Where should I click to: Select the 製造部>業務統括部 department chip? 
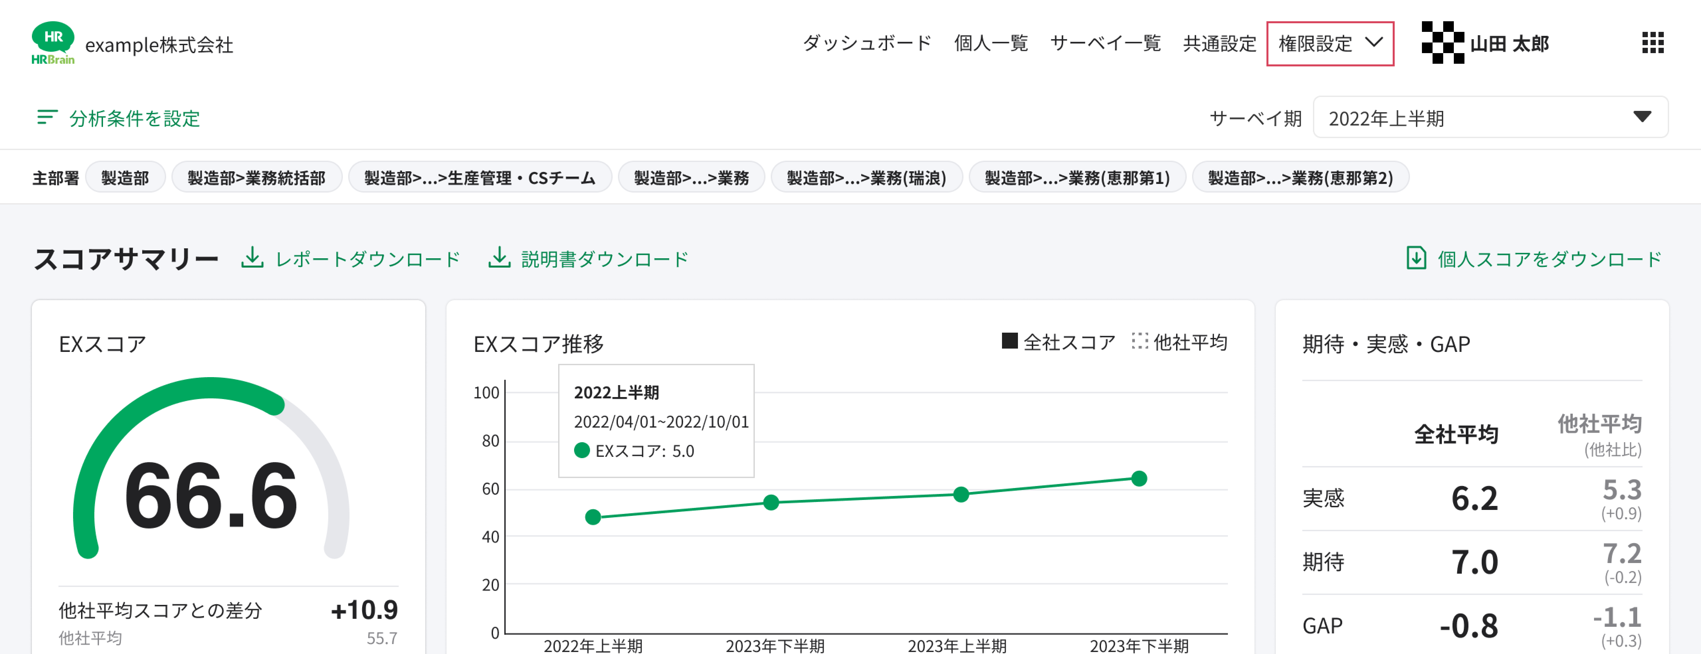tap(256, 178)
